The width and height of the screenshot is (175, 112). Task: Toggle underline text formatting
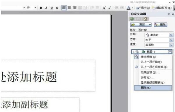point(52,8)
